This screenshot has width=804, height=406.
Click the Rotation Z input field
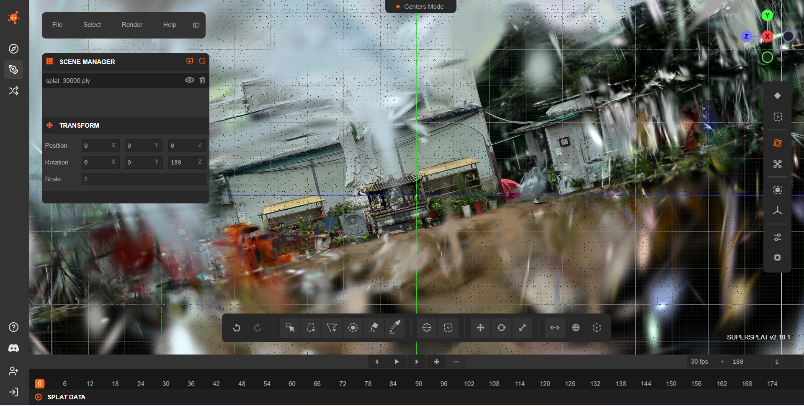[187, 162]
